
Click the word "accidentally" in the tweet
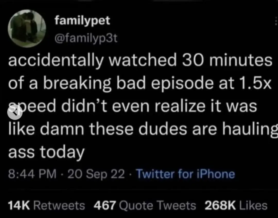[56, 60]
